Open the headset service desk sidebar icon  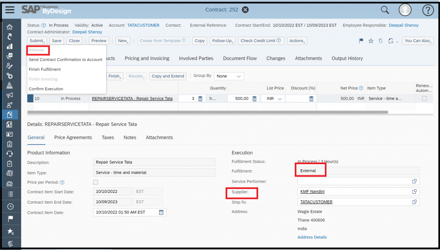click(x=9, y=154)
